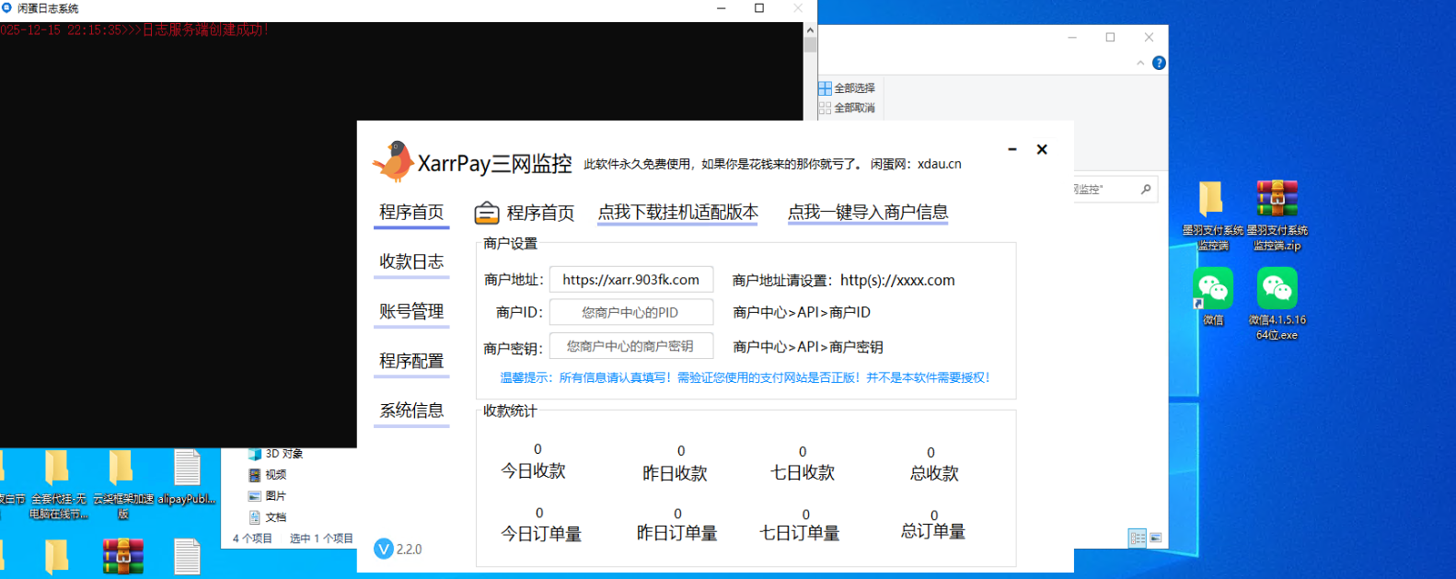Select 视频 in Explorer tree
1456x579 pixels.
[x=268, y=475]
